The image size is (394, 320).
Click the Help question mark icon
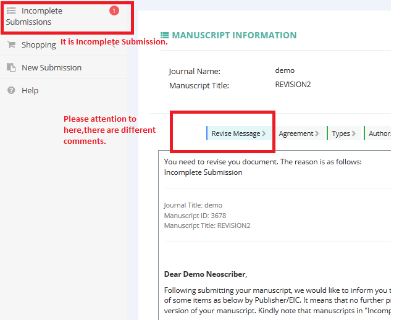11,90
